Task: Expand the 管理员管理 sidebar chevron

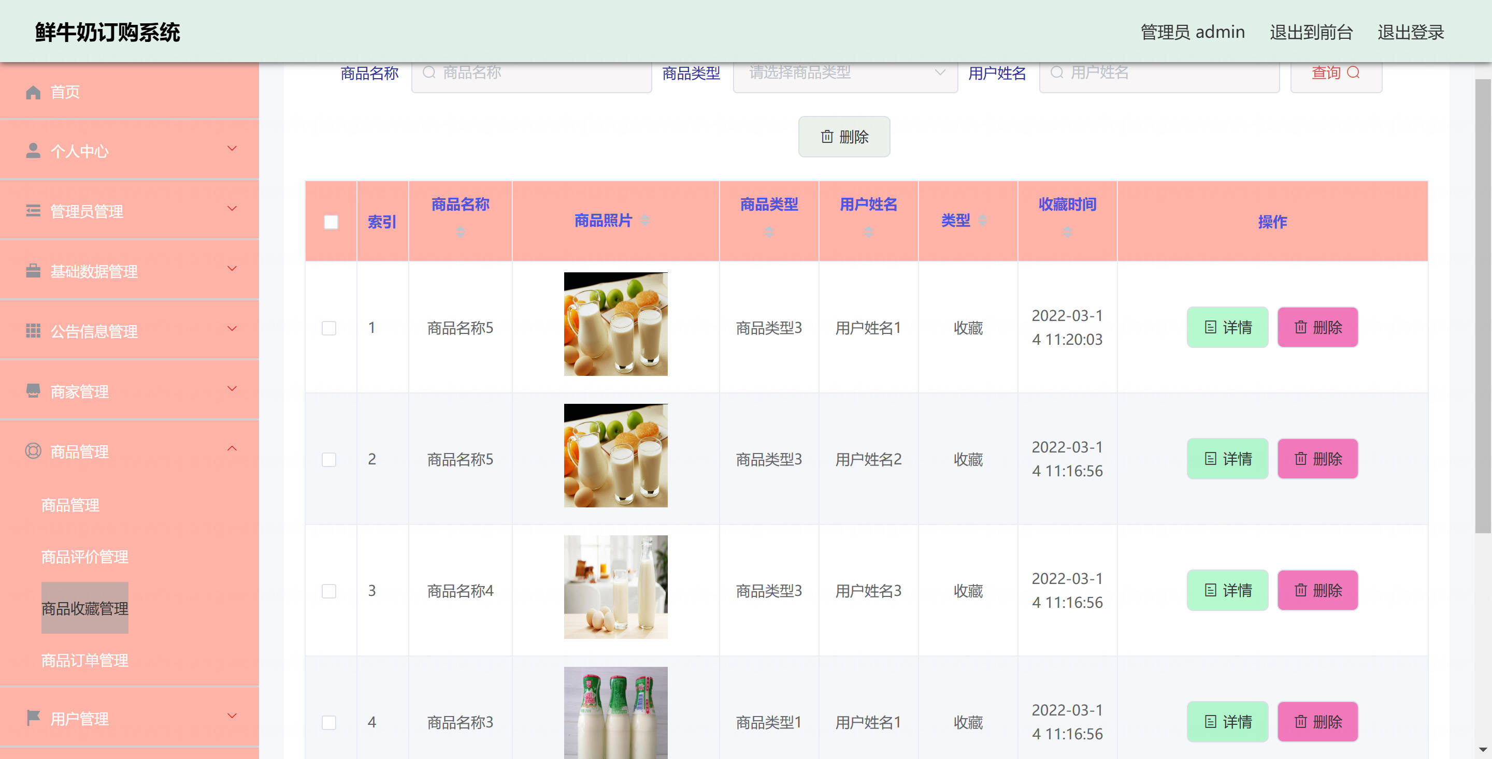Action: point(232,209)
